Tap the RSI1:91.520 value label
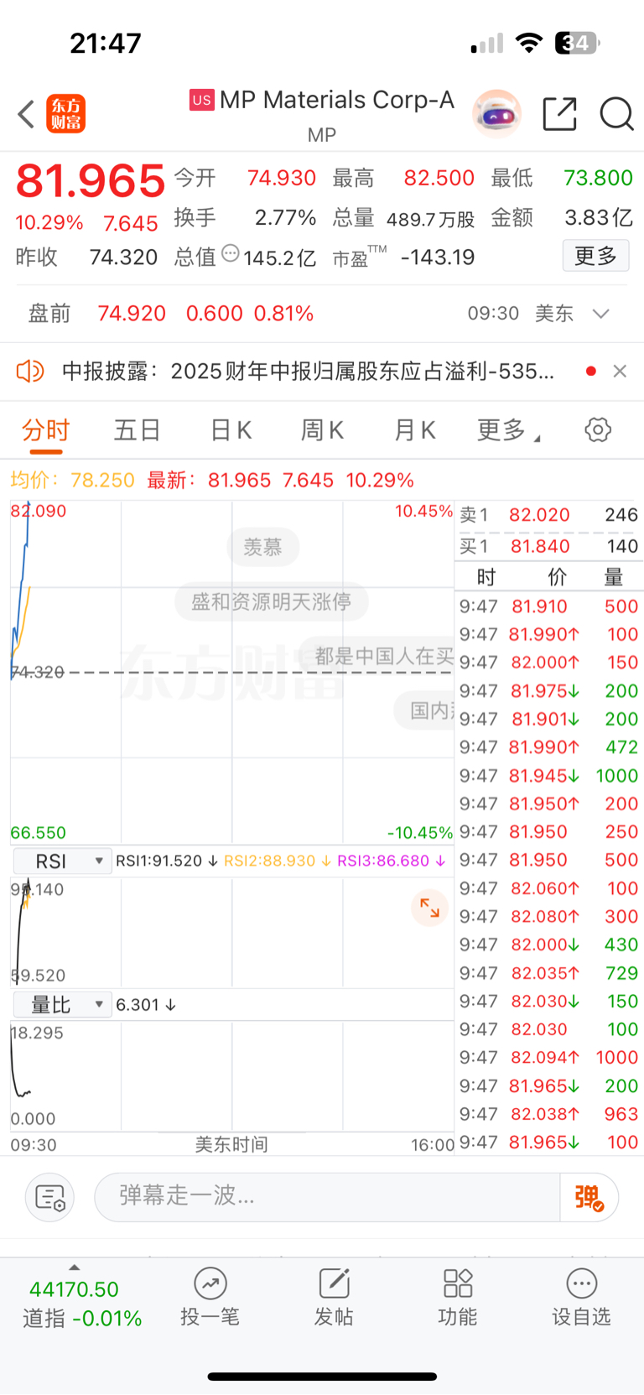Image resolution: width=644 pixels, height=1395 pixels. 167,861
